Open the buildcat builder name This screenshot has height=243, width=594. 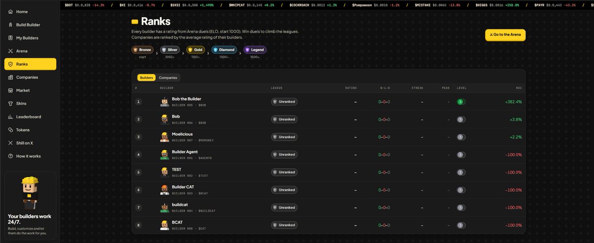179,204
